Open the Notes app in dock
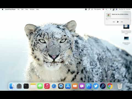The height and width of the screenshot is (99, 132). (x=33, y=86)
